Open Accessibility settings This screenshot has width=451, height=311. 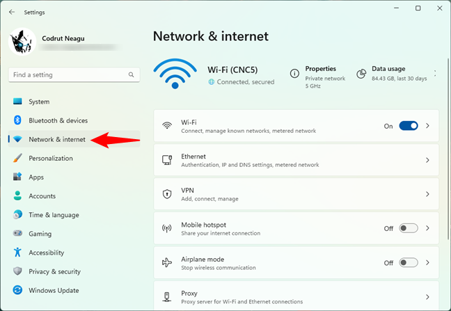pos(46,253)
